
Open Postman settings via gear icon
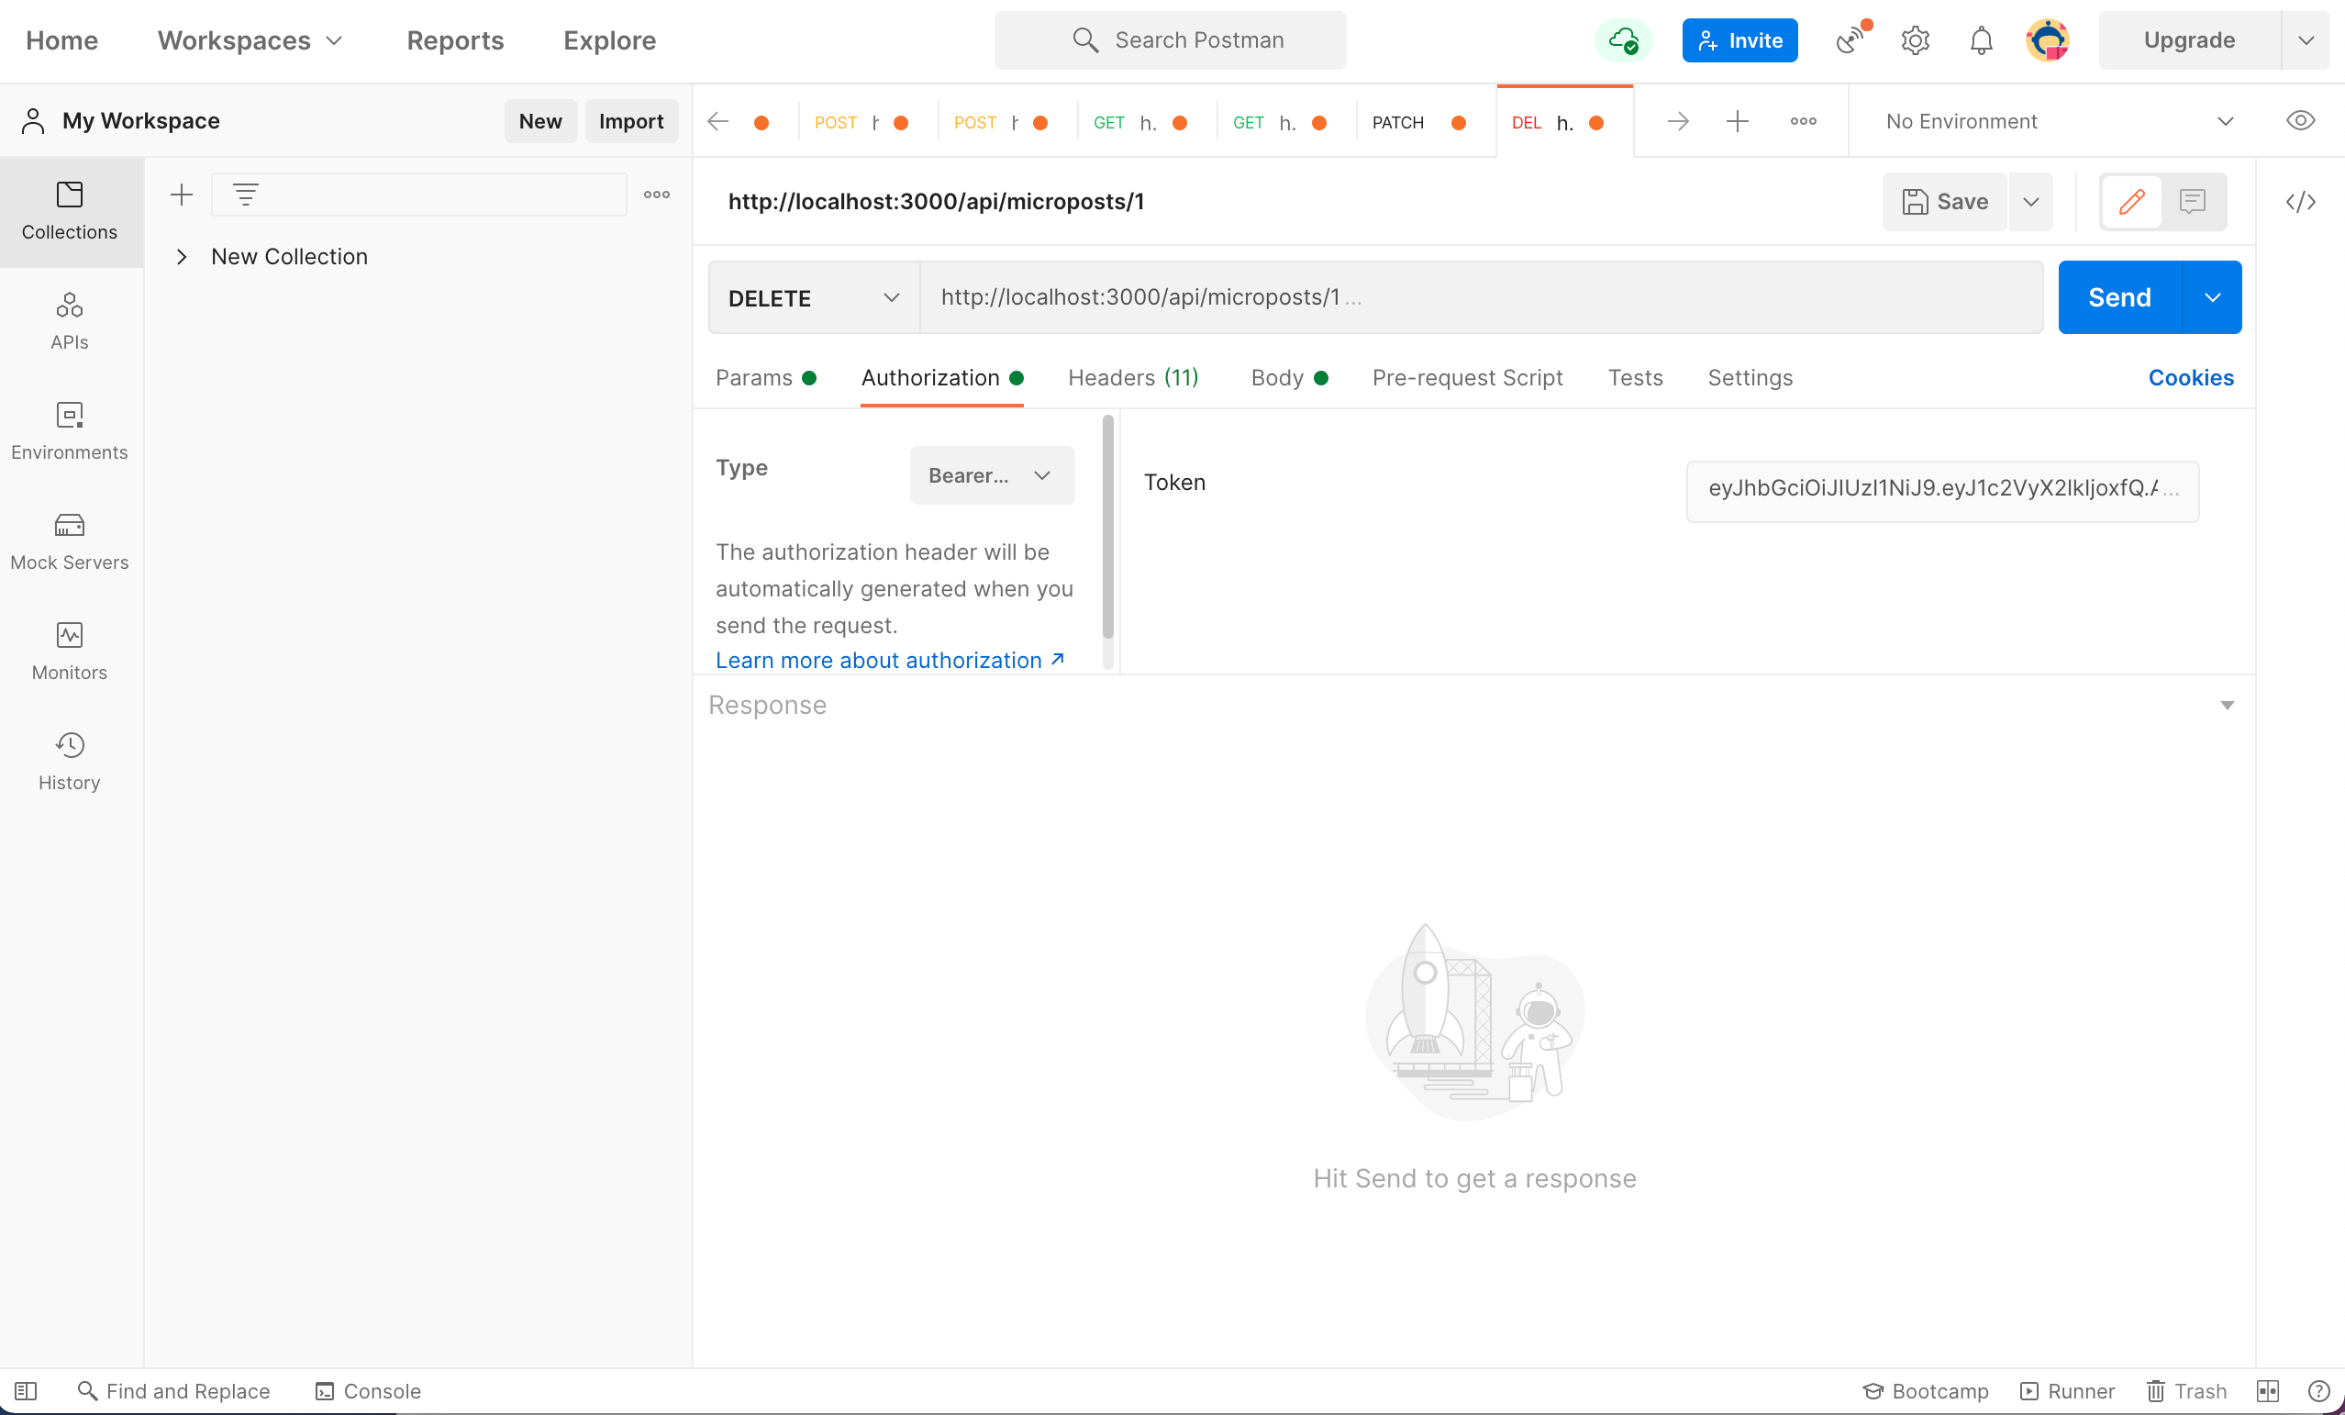pos(1915,40)
